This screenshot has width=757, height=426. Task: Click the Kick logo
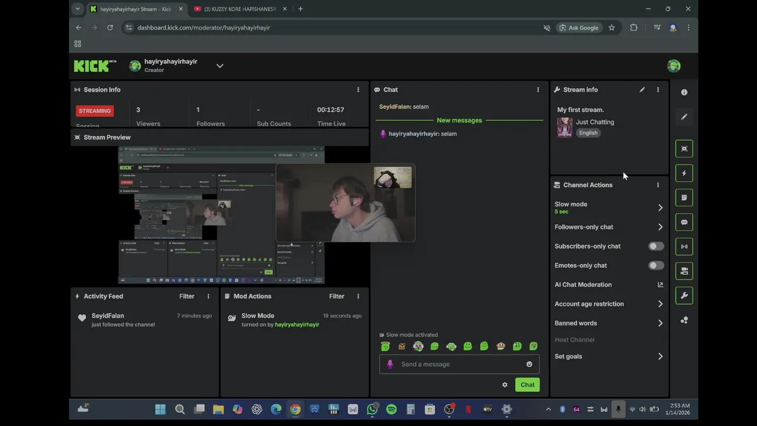point(95,66)
